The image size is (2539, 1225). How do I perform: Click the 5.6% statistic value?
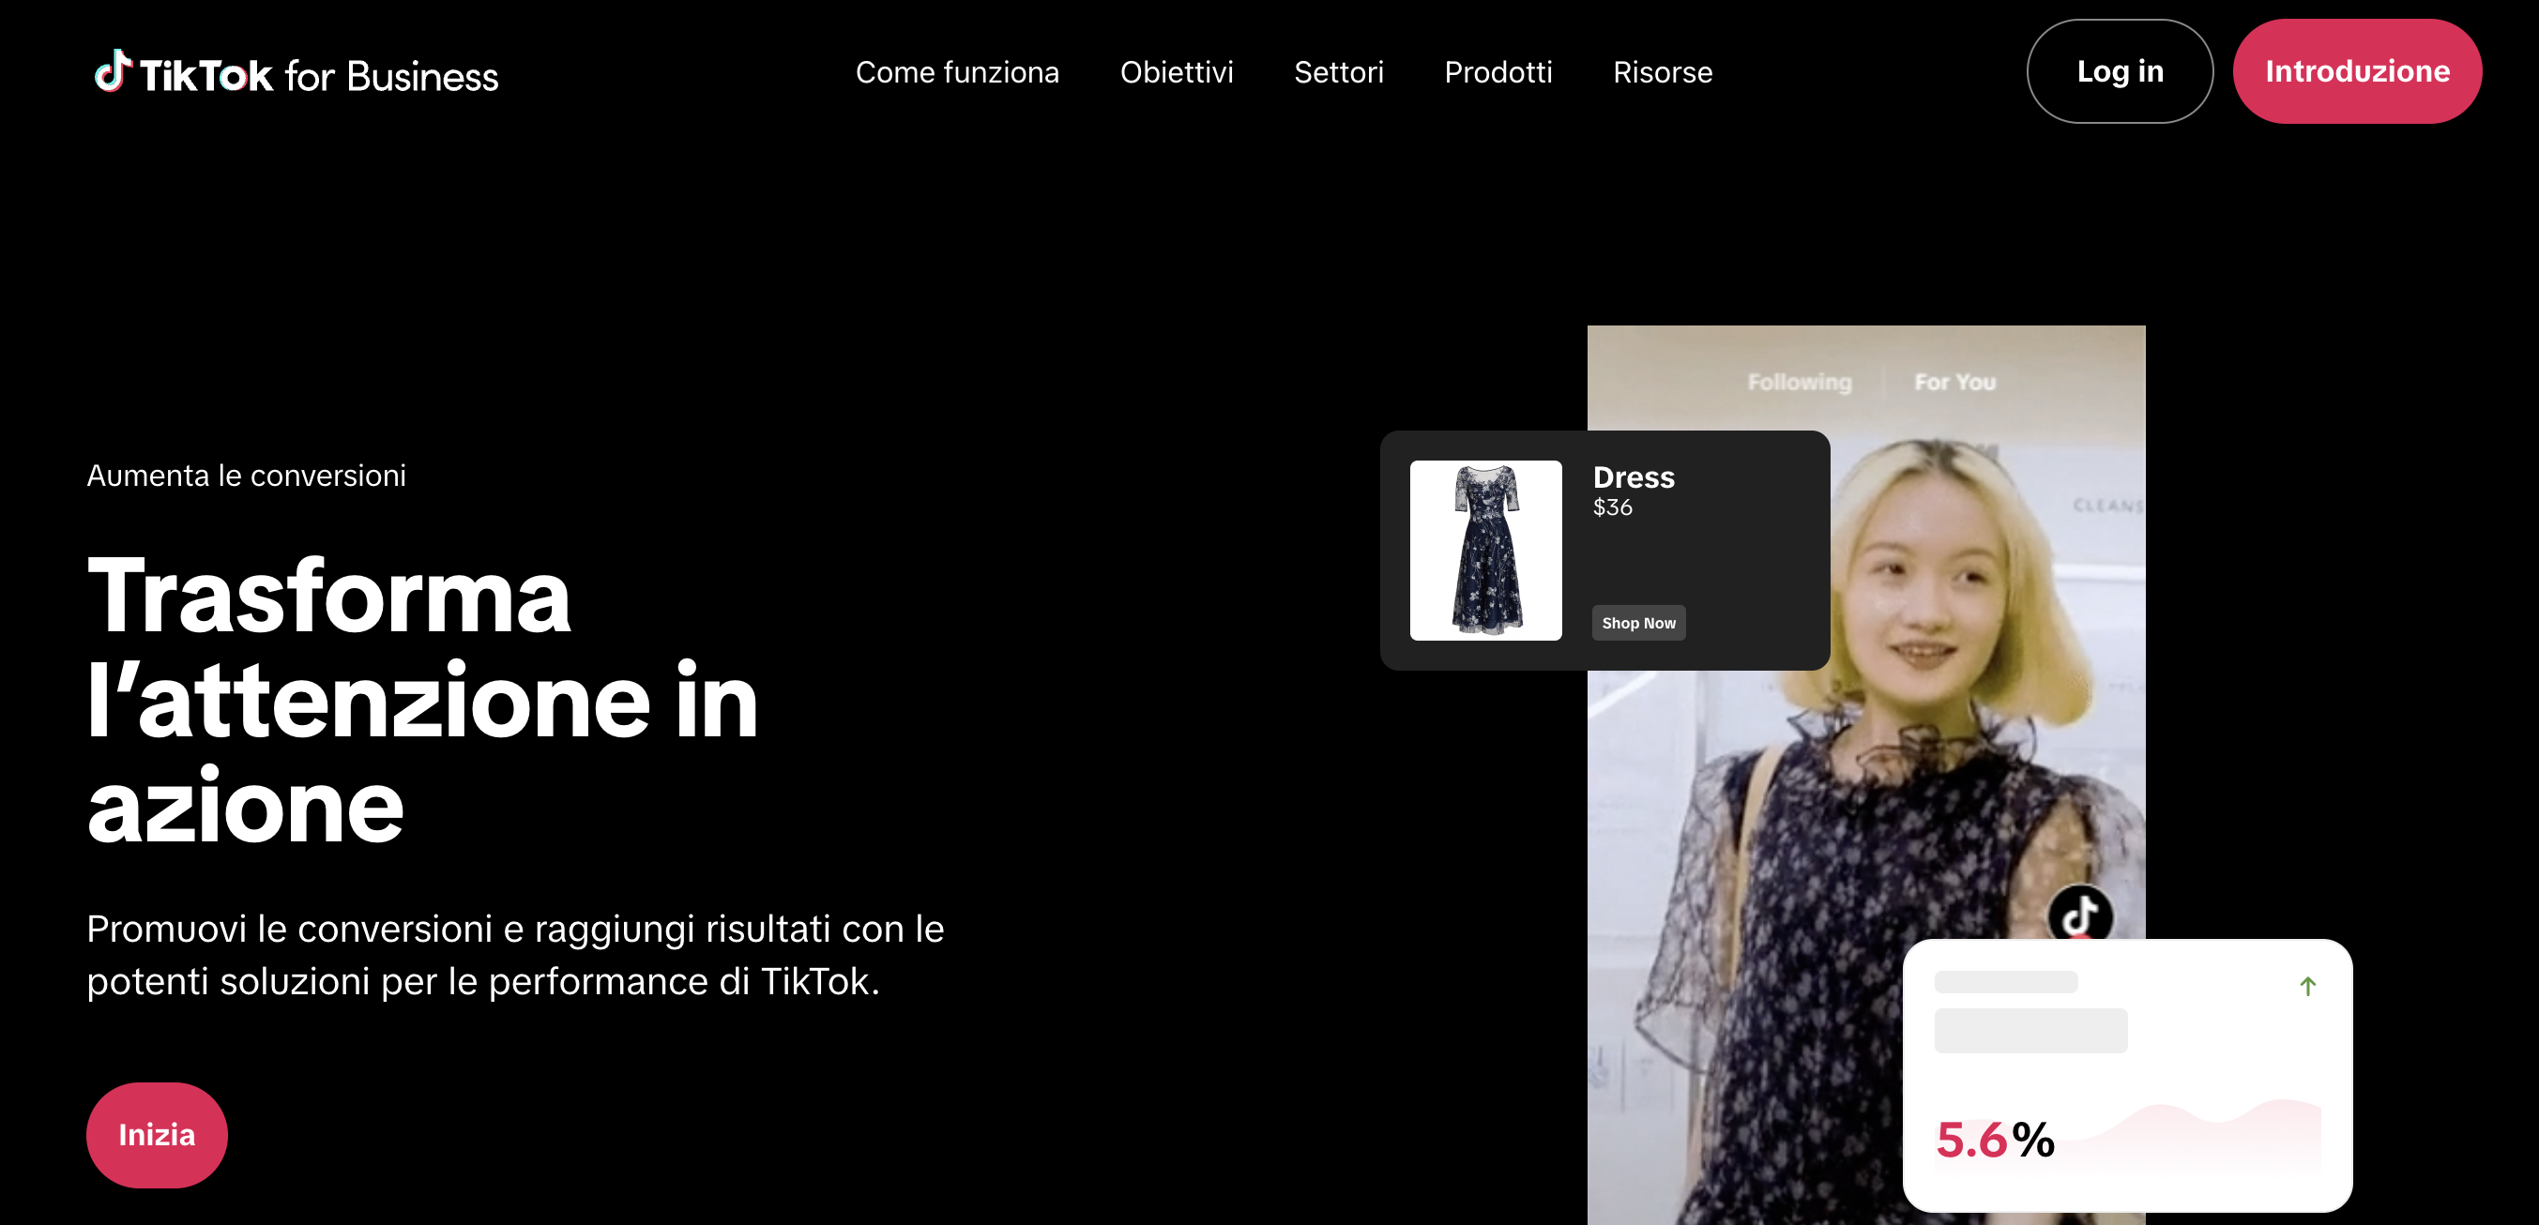pyautogui.click(x=1994, y=1140)
